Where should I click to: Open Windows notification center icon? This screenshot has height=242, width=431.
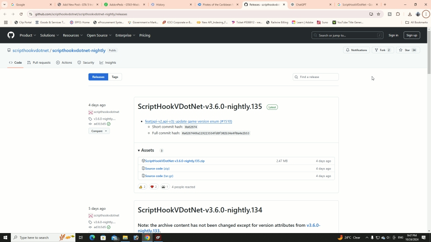pyautogui.click(x=423, y=238)
